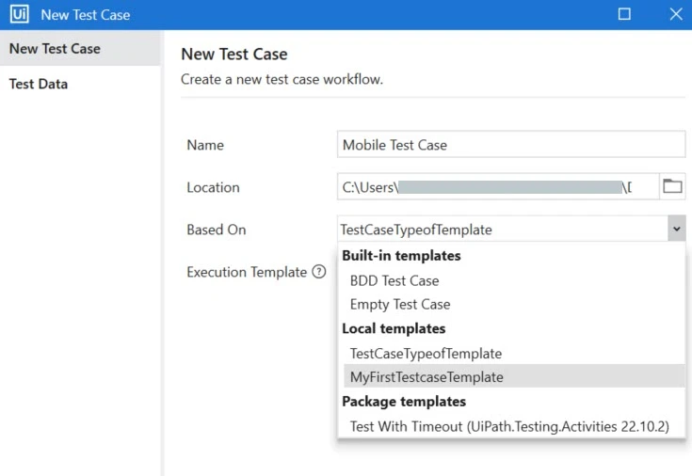Collapse the Based On dropdown arrow
The image size is (692, 476).
pos(677,229)
